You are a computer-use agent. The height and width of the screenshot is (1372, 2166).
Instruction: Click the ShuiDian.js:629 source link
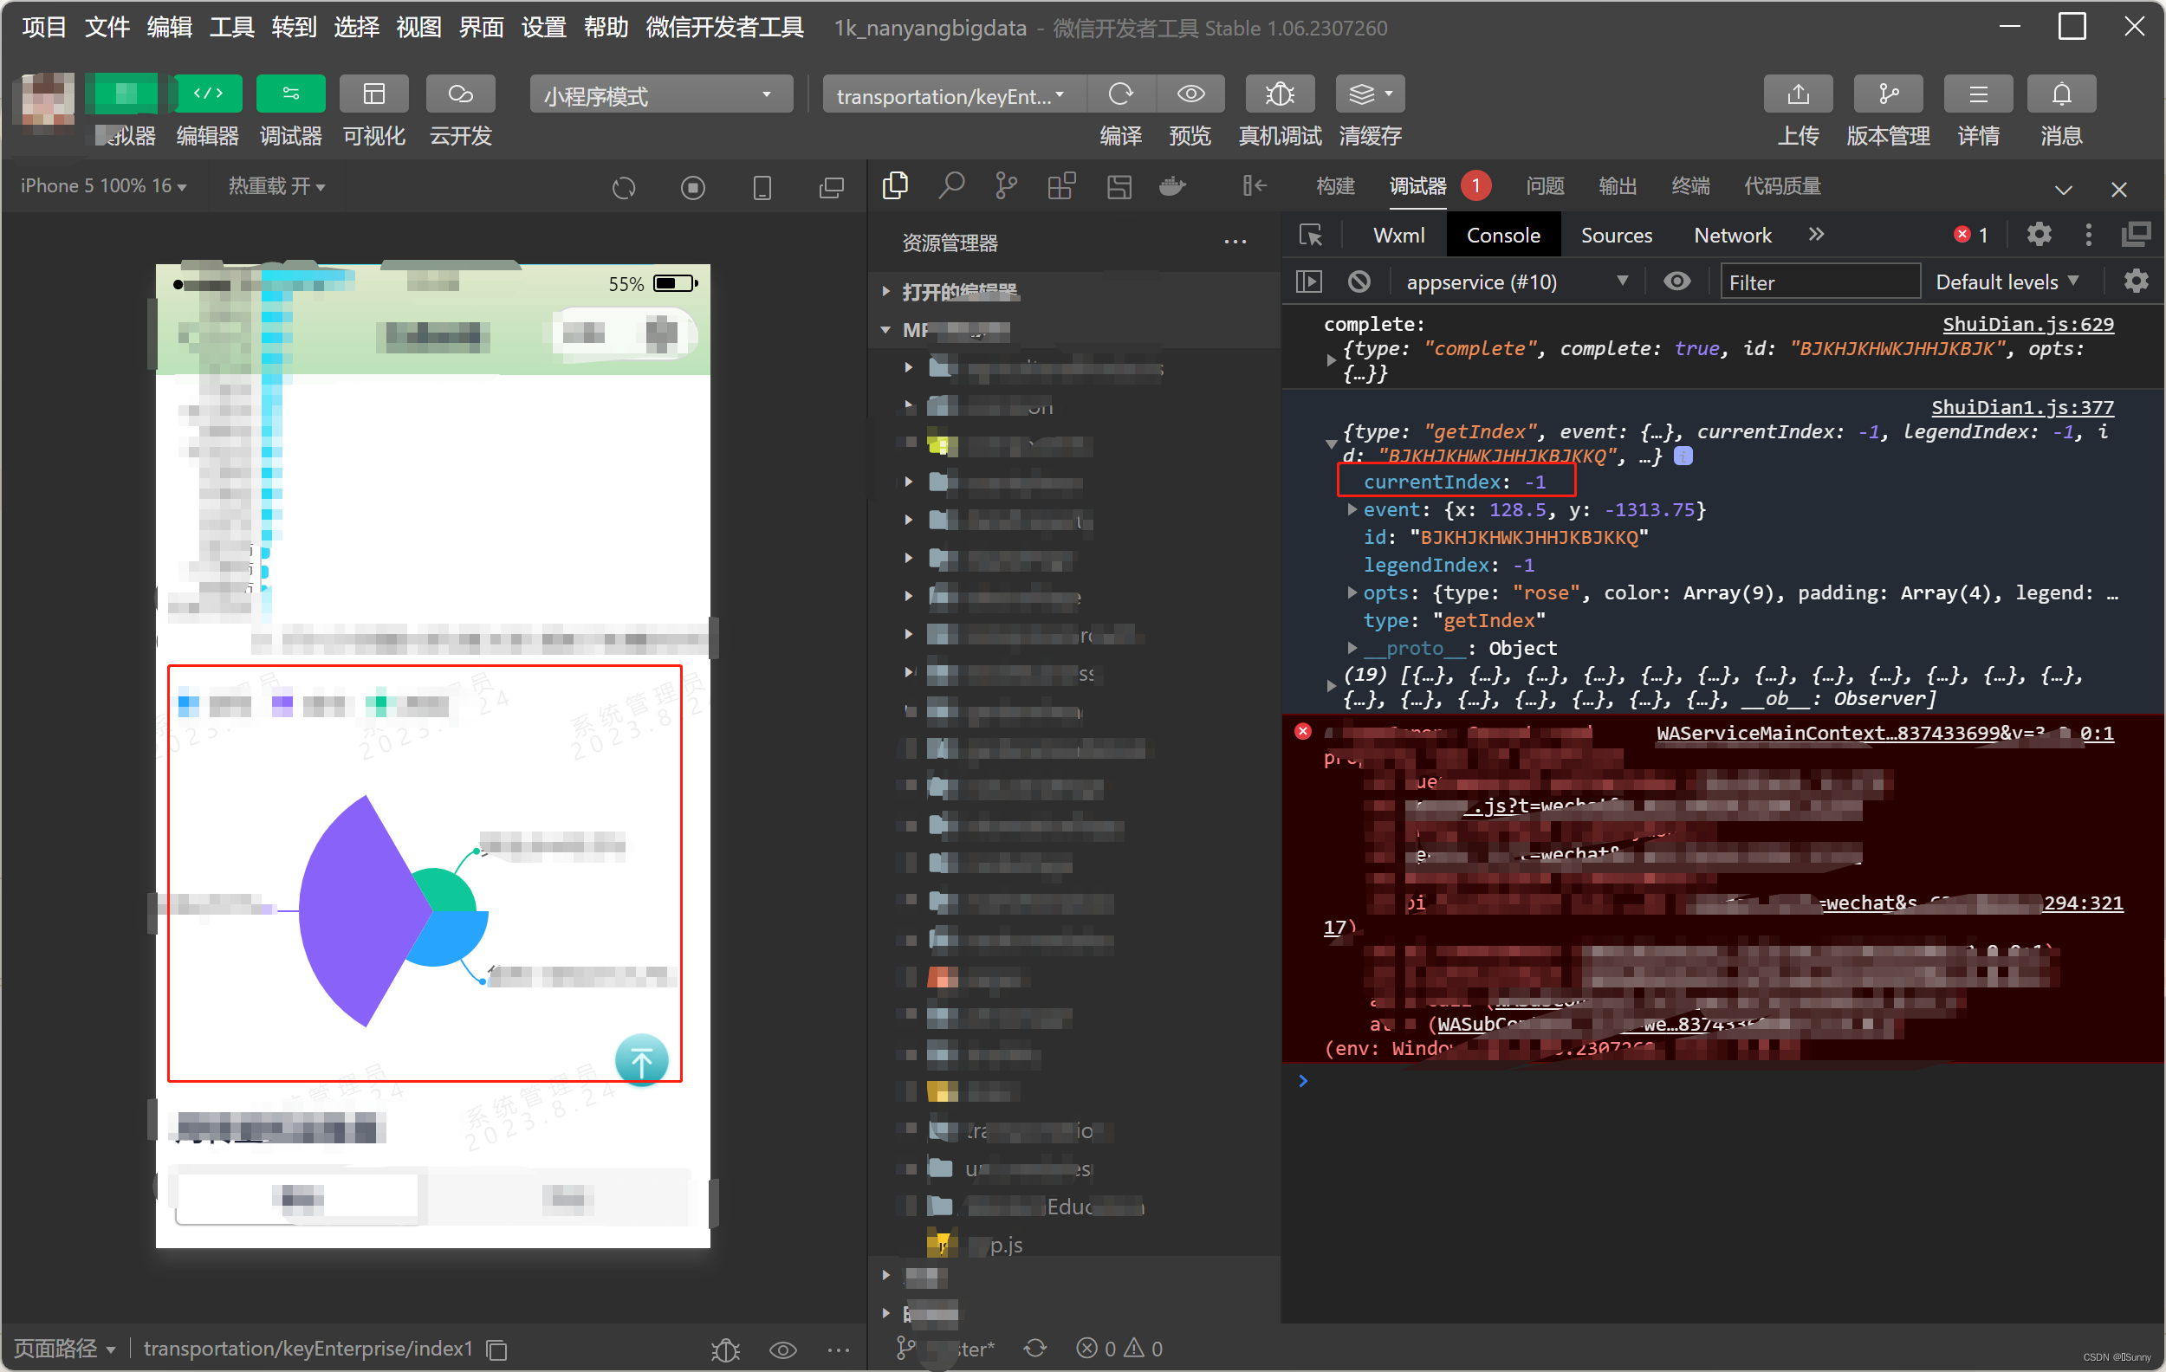[2027, 324]
